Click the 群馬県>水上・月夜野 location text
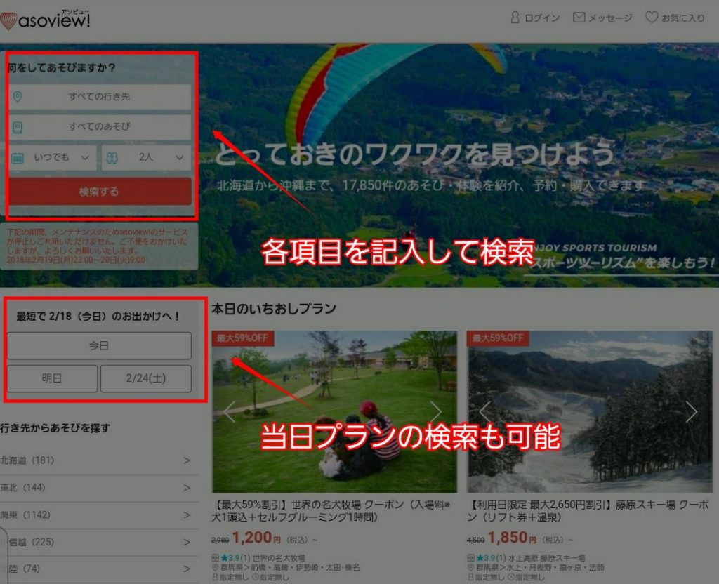The image size is (719, 584). (x=540, y=568)
